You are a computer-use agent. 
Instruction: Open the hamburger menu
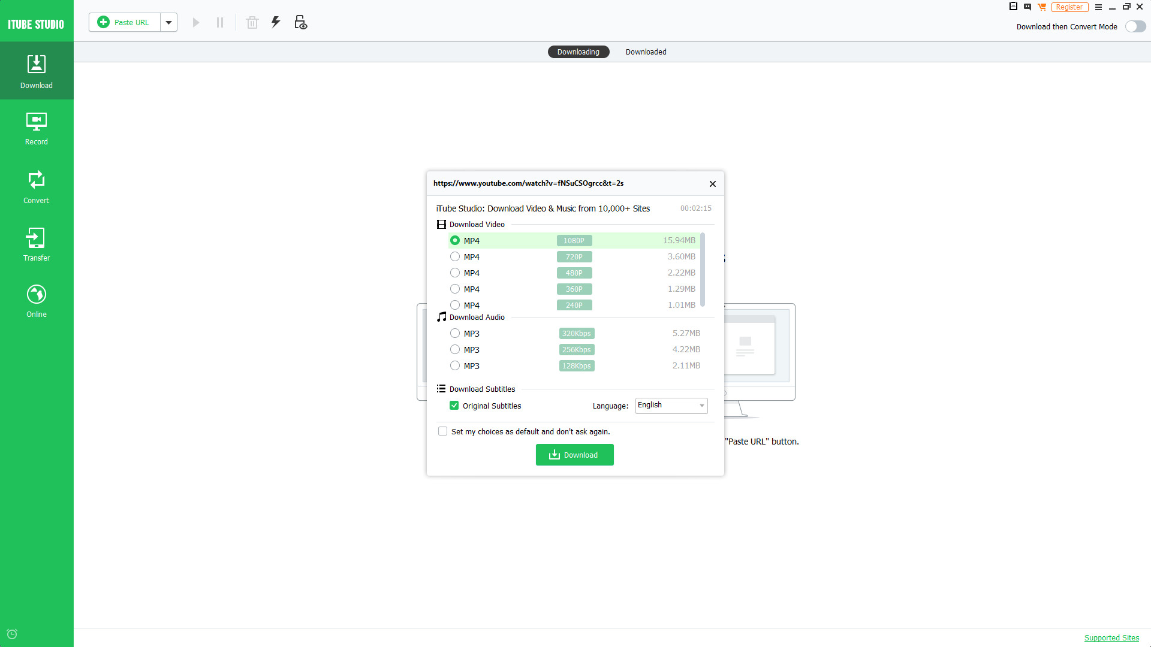1099,7
